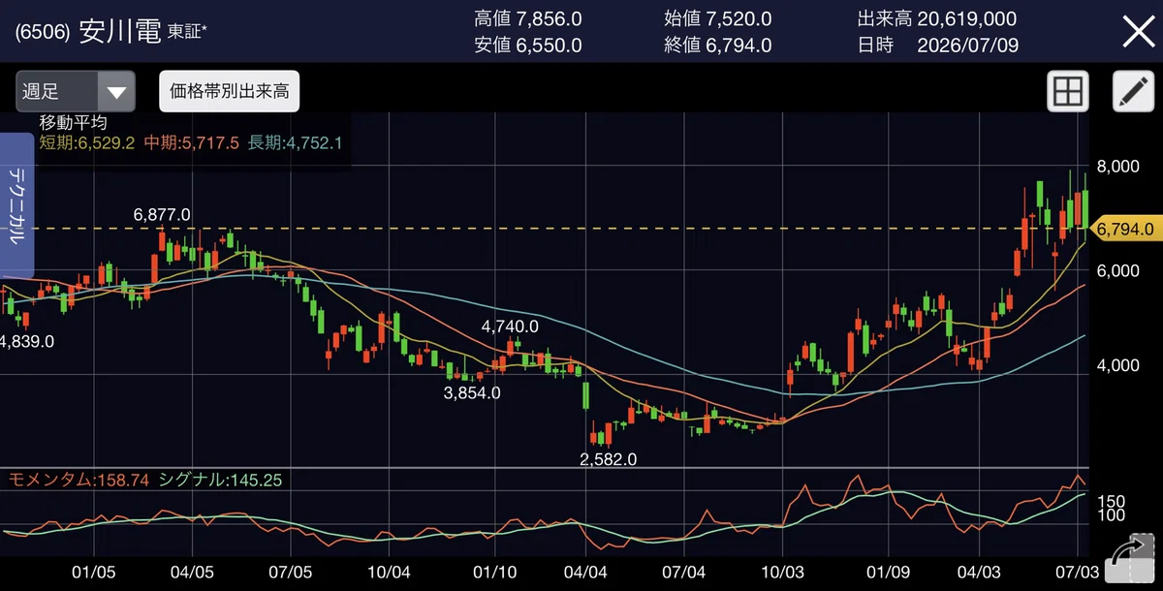This screenshot has height=591, width=1163.
Task: Tap the 移動平均 indicator label
Action: pos(73,123)
